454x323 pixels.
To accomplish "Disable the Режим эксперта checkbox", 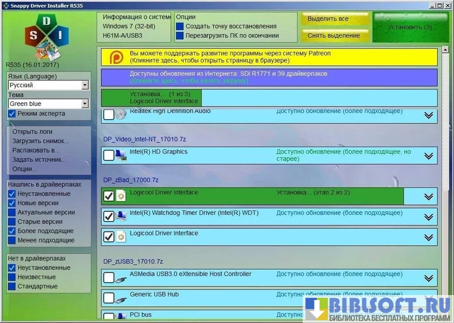I will 12,114.
